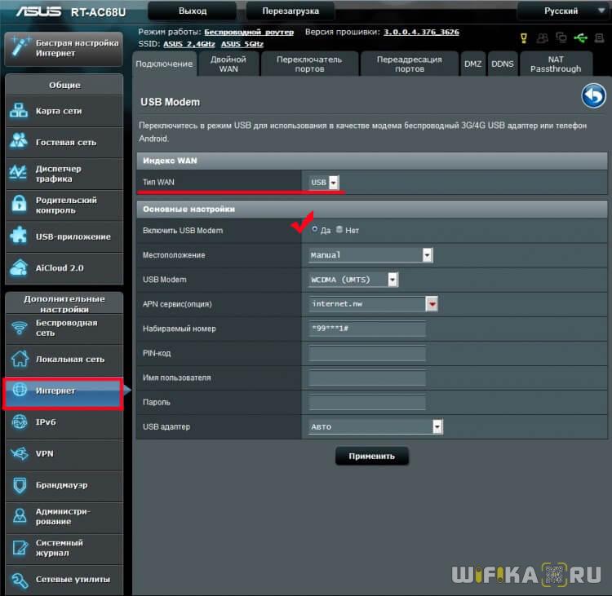Image resolution: width=612 pixels, height=596 pixels.
Task: Switch to NAT Passthrough tab
Action: (x=556, y=64)
